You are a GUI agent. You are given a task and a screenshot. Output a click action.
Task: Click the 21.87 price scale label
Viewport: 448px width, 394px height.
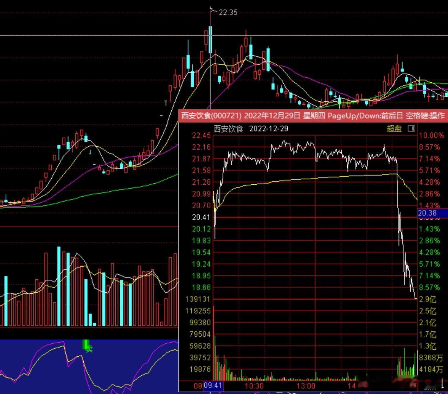pyautogui.click(x=201, y=159)
